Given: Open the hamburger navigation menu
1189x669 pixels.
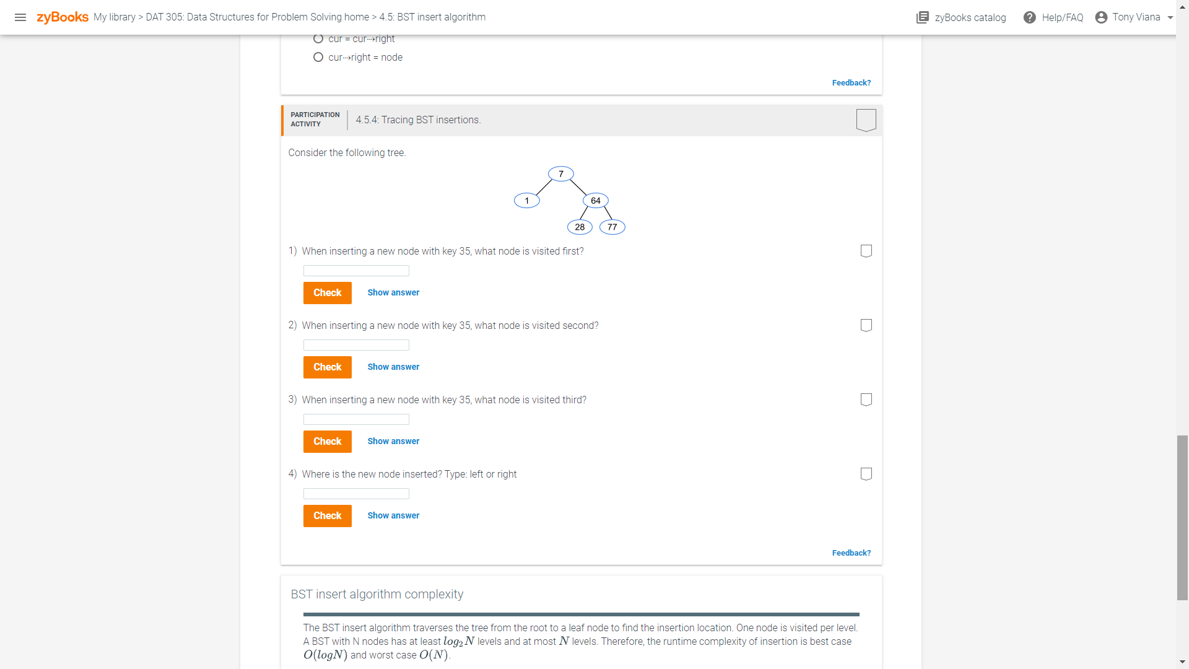Looking at the screenshot, I should click(x=20, y=17).
